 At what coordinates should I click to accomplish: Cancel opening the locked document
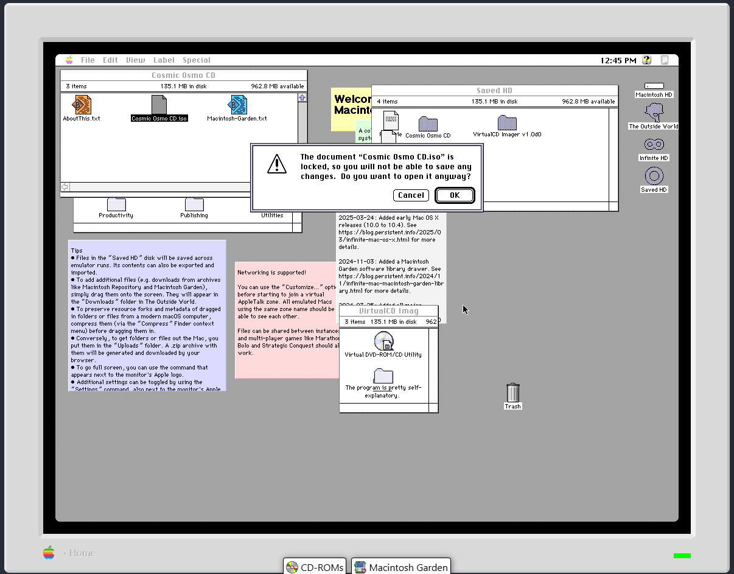411,195
